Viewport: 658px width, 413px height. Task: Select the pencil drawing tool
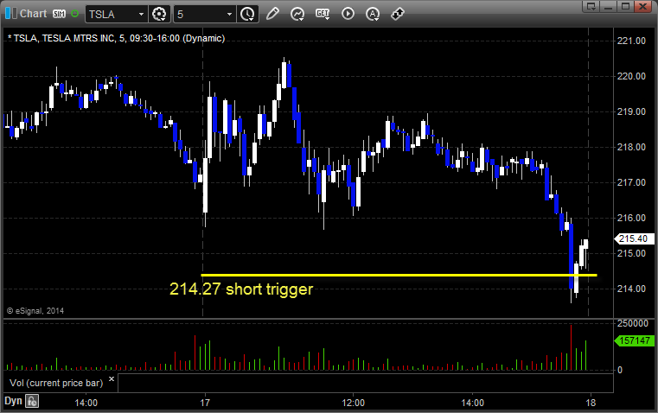[272, 14]
